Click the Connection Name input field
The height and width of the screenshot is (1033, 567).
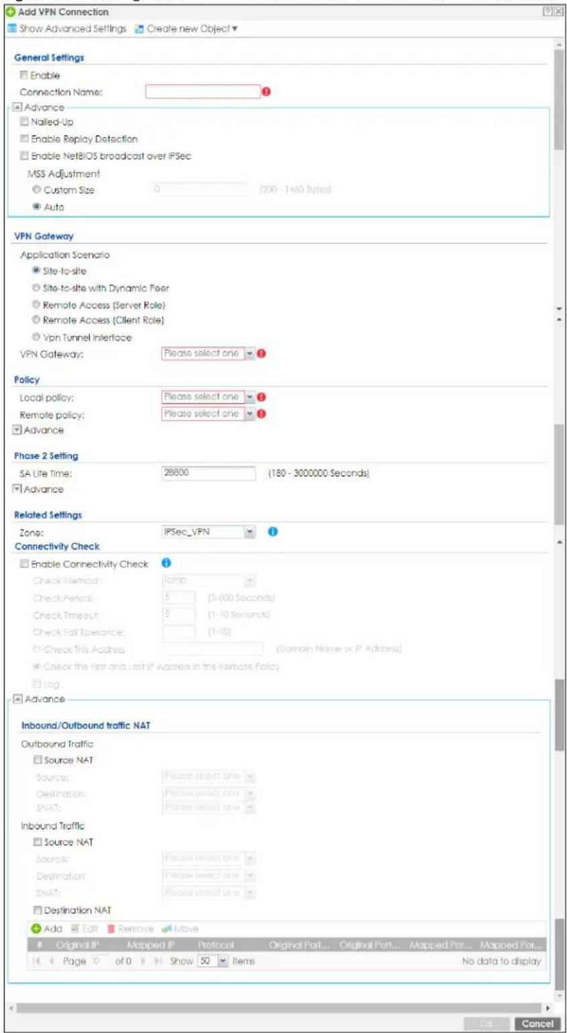[203, 91]
